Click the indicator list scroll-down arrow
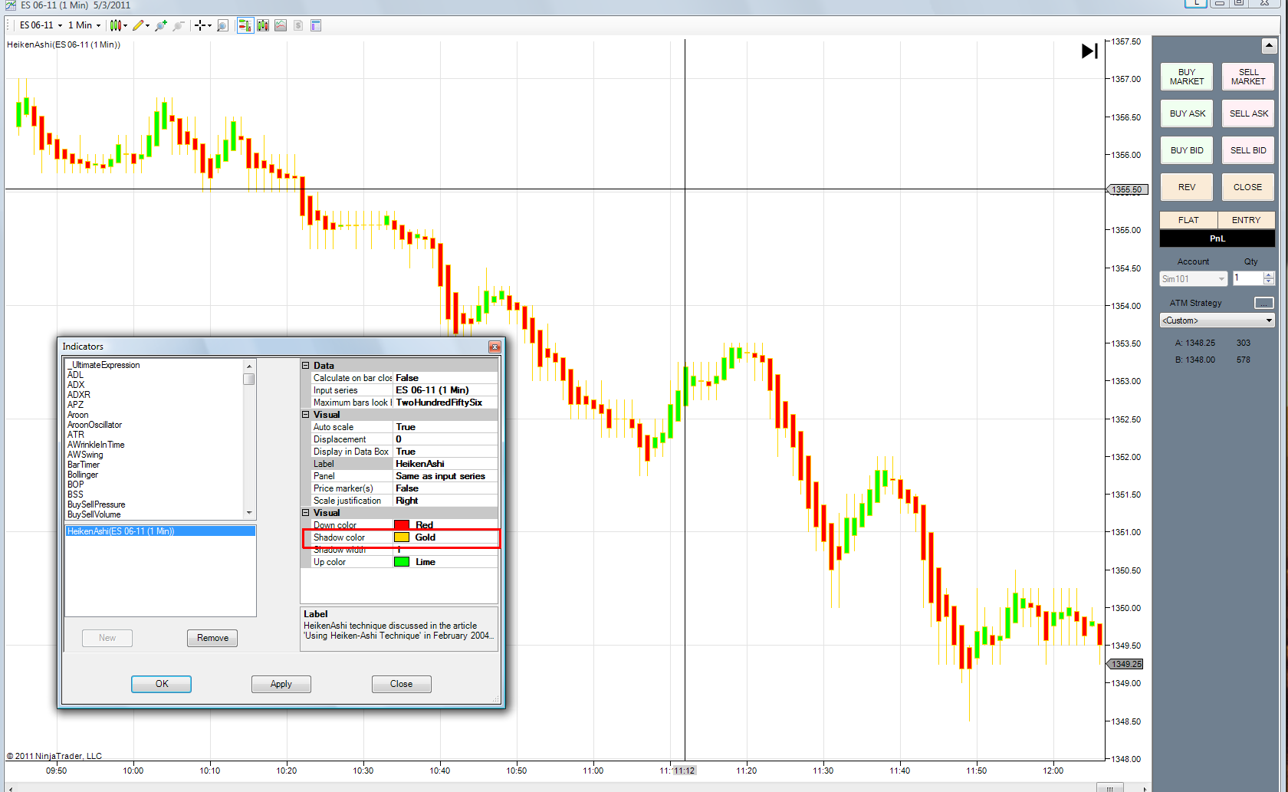1288x792 pixels. [x=249, y=513]
